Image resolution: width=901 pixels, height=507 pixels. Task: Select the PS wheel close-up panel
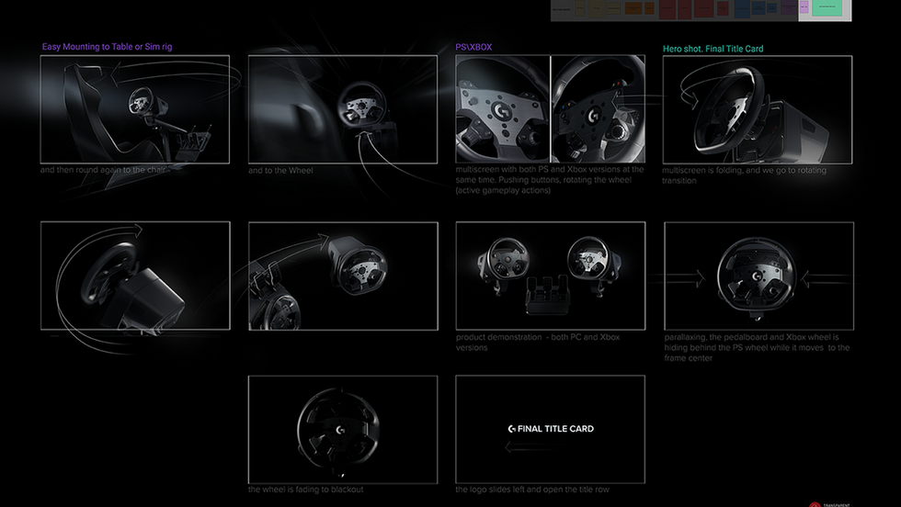[503, 109]
